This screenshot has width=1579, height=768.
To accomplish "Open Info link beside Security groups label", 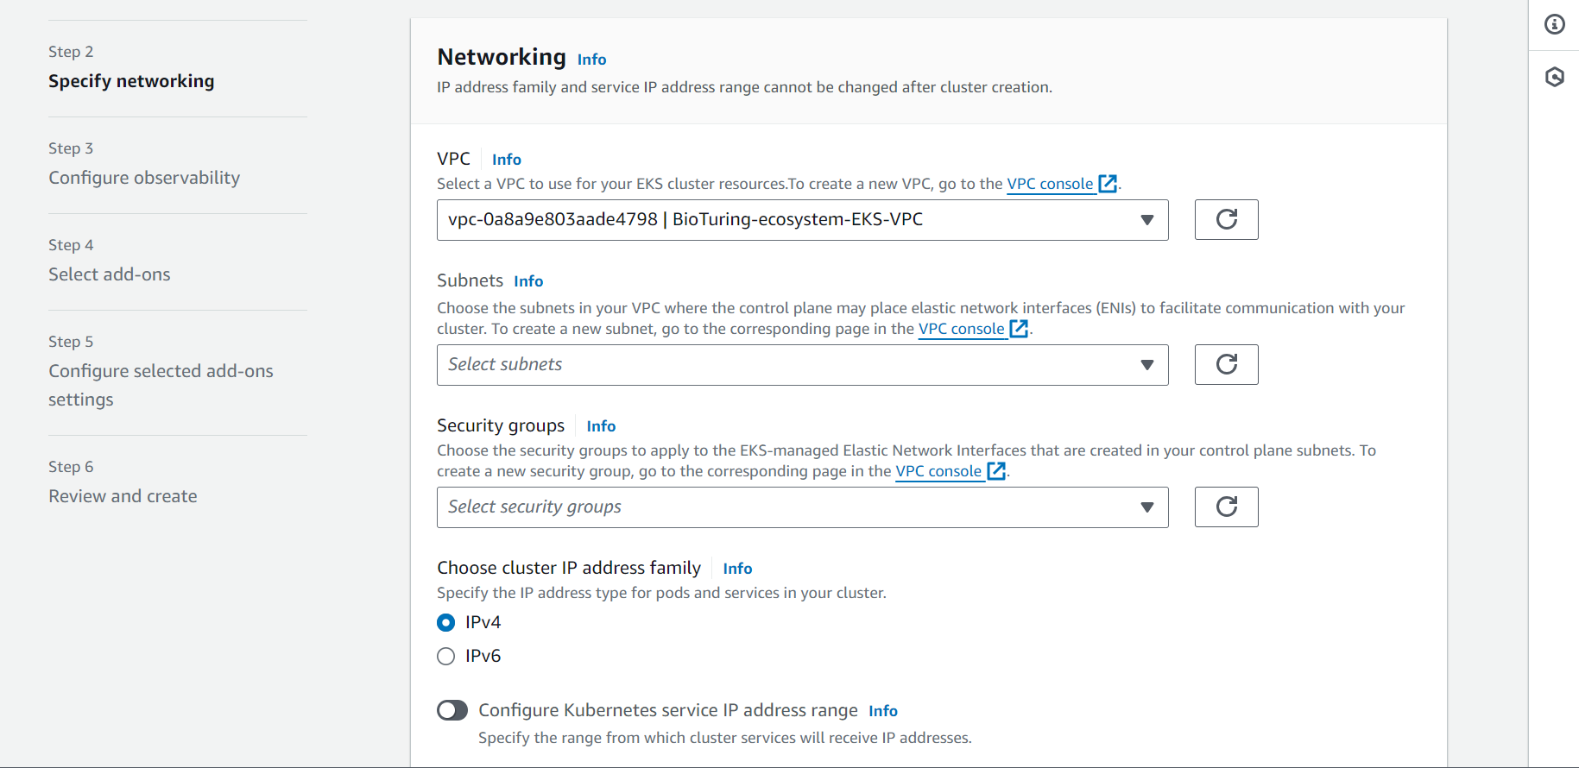I will tap(601, 426).
